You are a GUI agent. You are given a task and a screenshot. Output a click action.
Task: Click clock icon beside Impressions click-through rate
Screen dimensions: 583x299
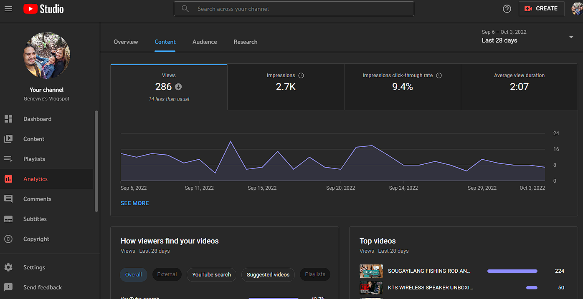click(439, 75)
